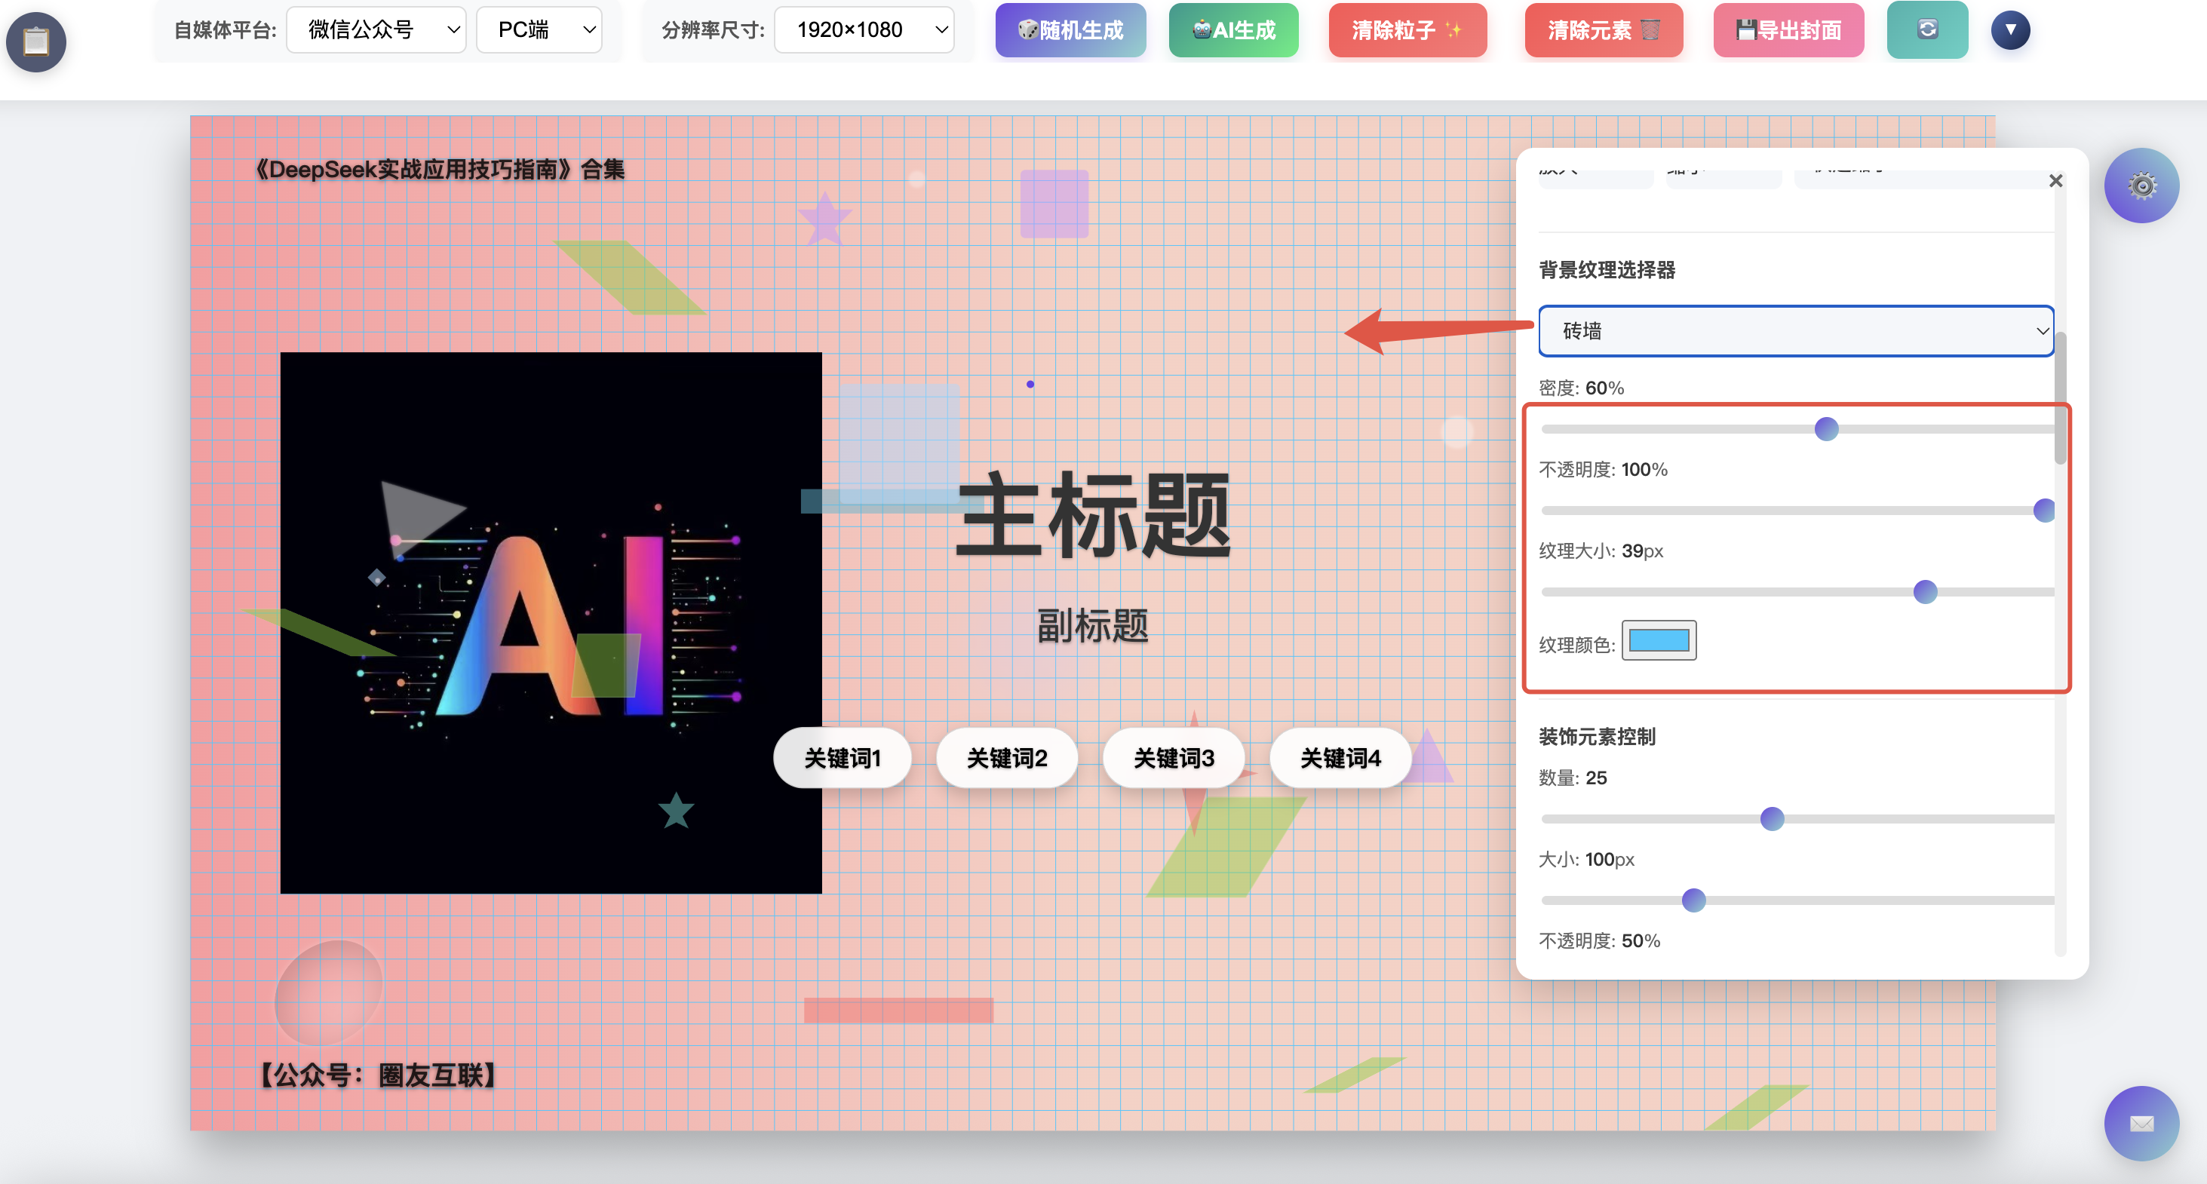Open the PC端 device dropdown
This screenshot has width=2207, height=1184.
(x=539, y=30)
